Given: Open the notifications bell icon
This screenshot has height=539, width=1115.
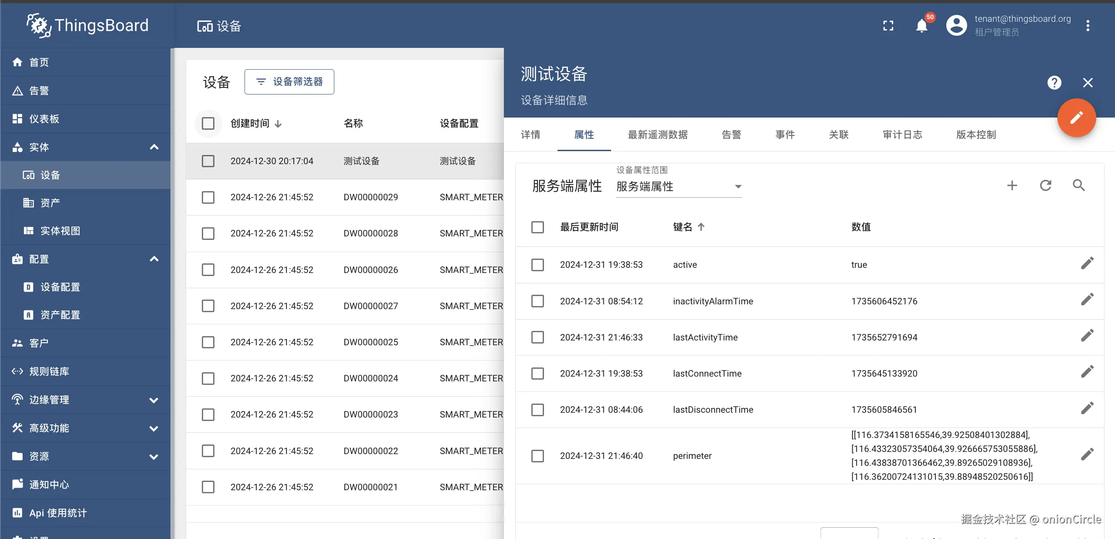Looking at the screenshot, I should pos(921,26).
